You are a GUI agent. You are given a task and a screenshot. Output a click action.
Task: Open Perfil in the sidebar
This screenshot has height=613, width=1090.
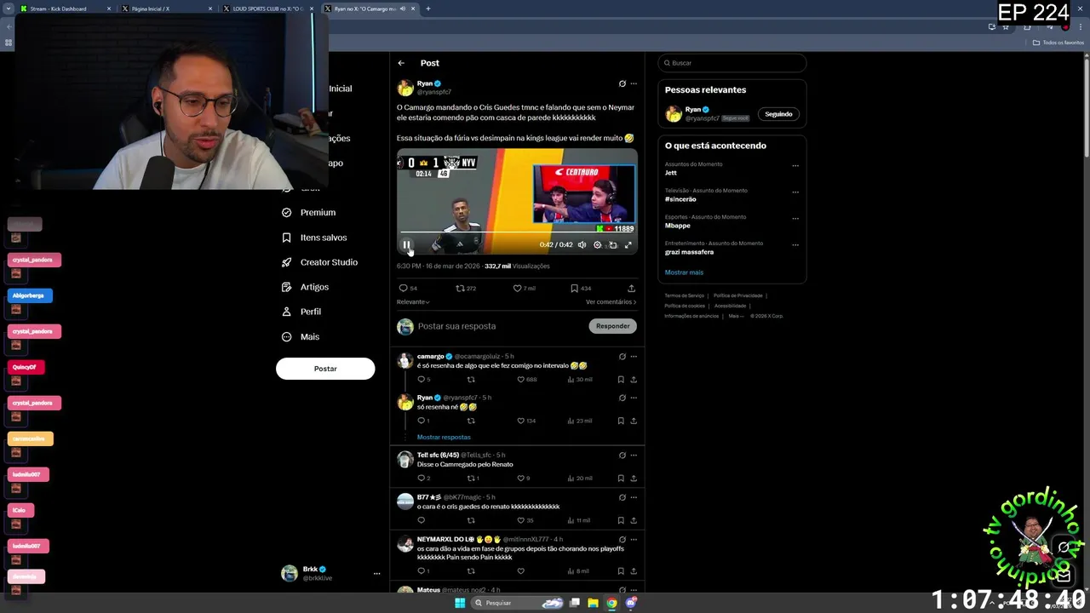tap(301, 312)
